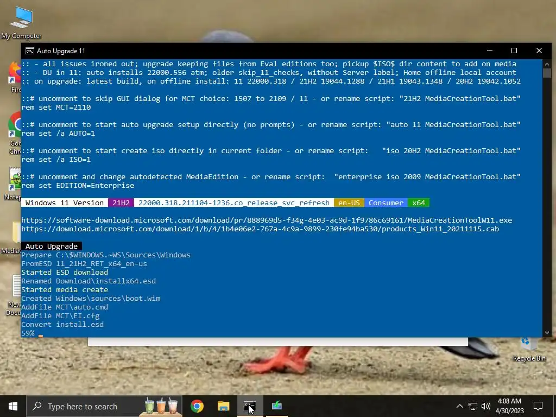Open the network status tray icon
Screen dimensions: 556x417
click(473, 406)
